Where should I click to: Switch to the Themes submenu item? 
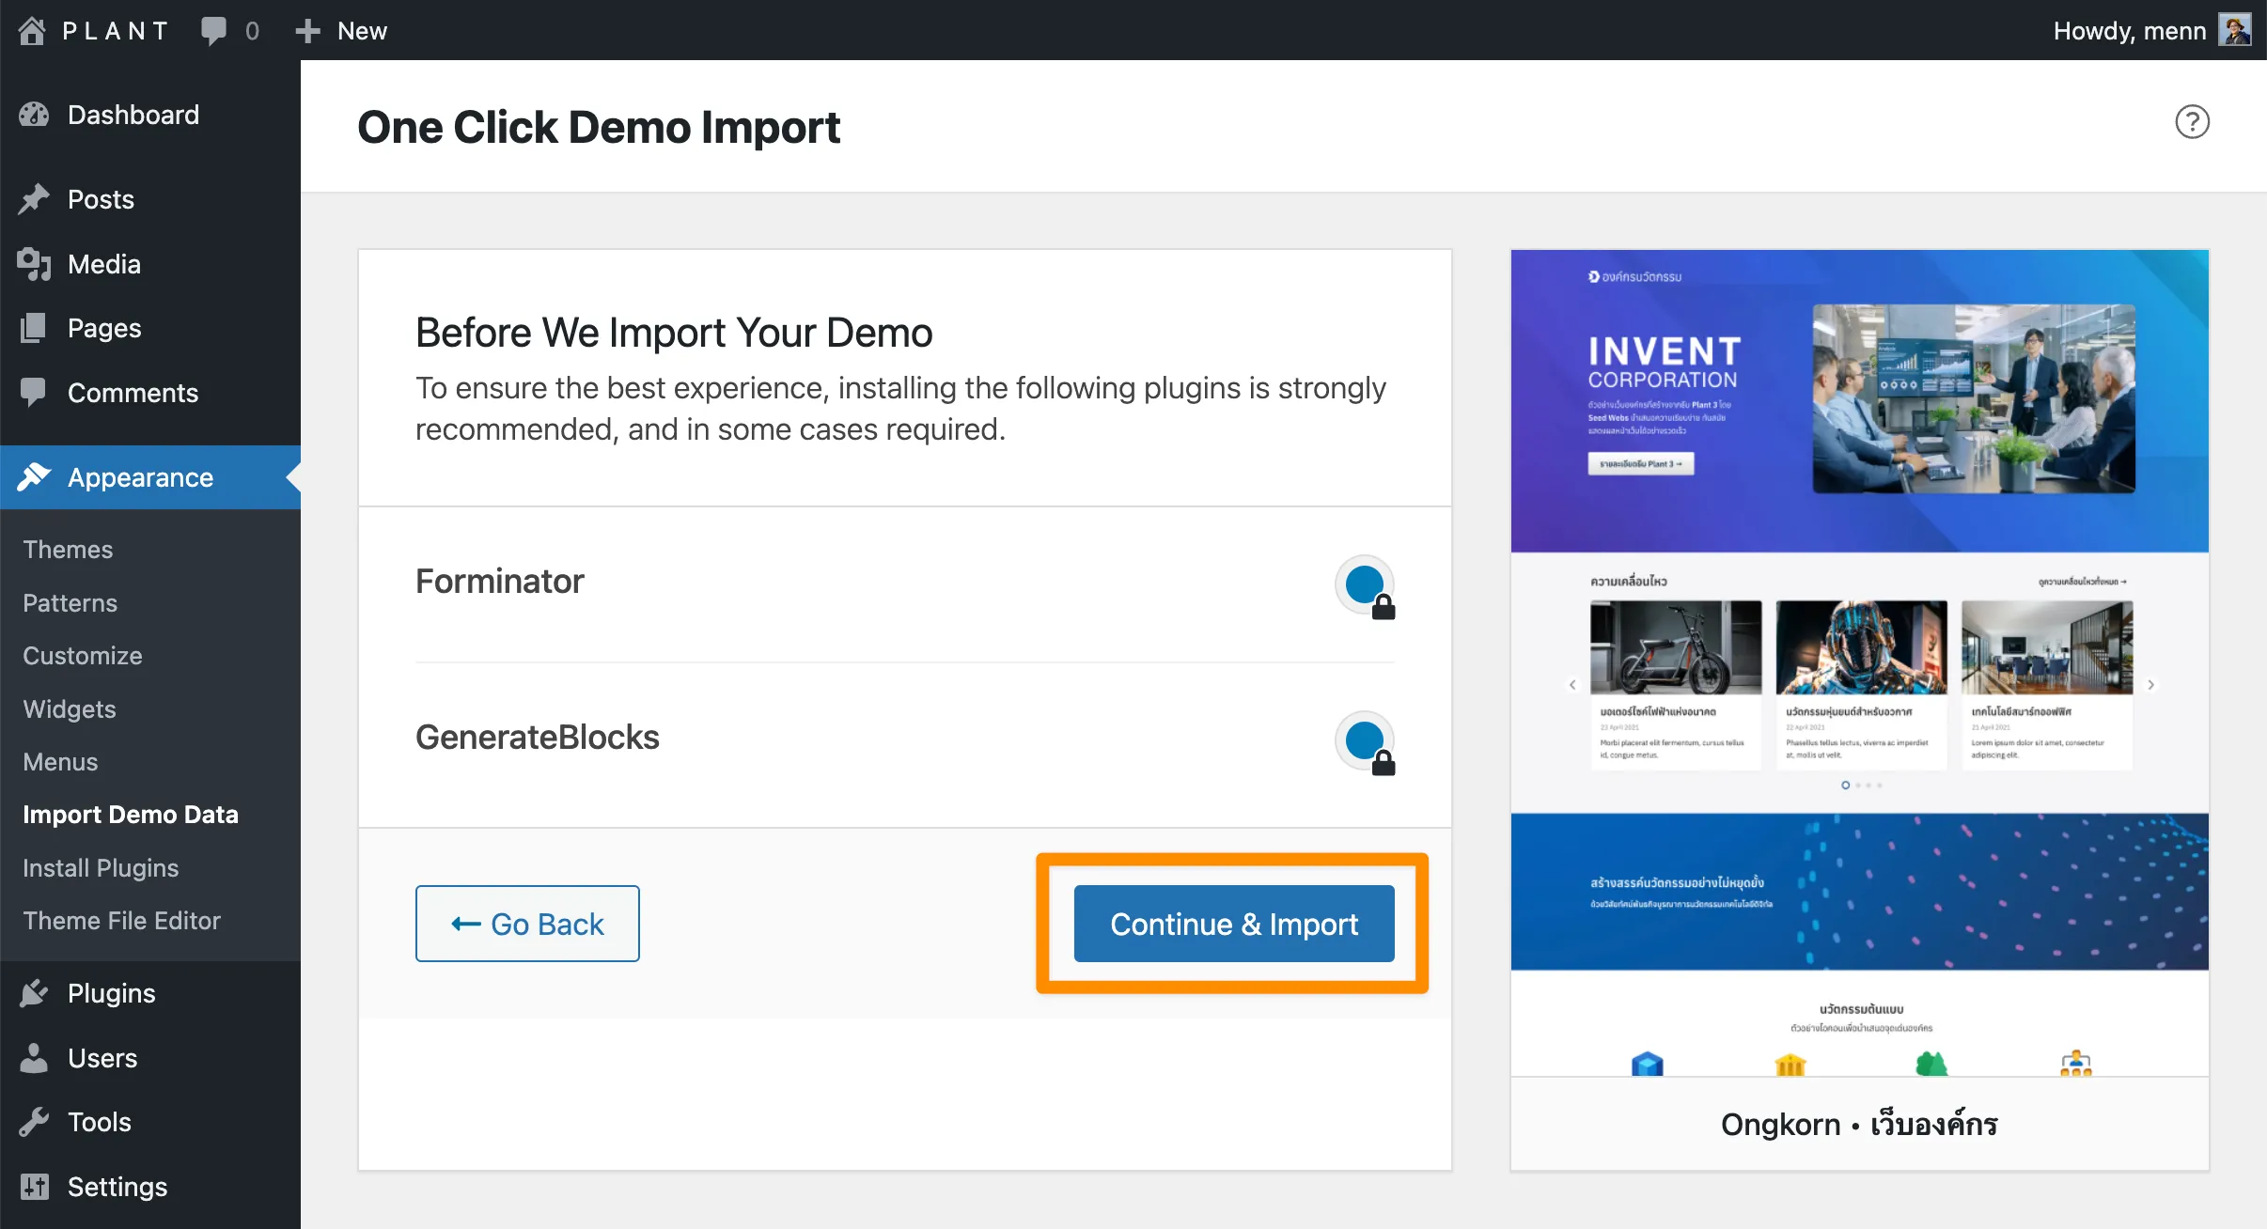click(67, 549)
